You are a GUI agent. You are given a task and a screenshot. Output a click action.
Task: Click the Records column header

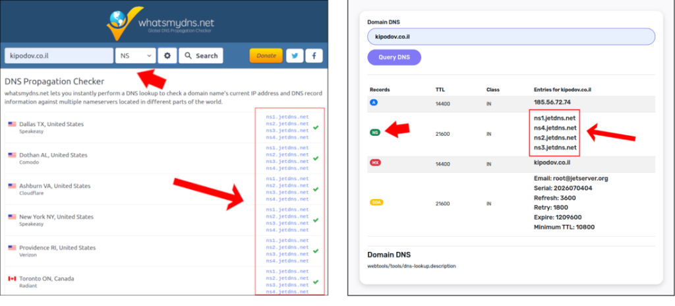[380, 90]
